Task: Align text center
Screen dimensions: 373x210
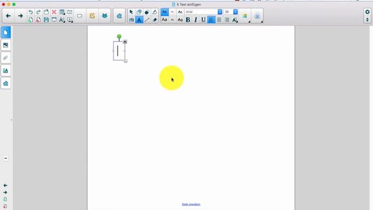Action: (219, 20)
